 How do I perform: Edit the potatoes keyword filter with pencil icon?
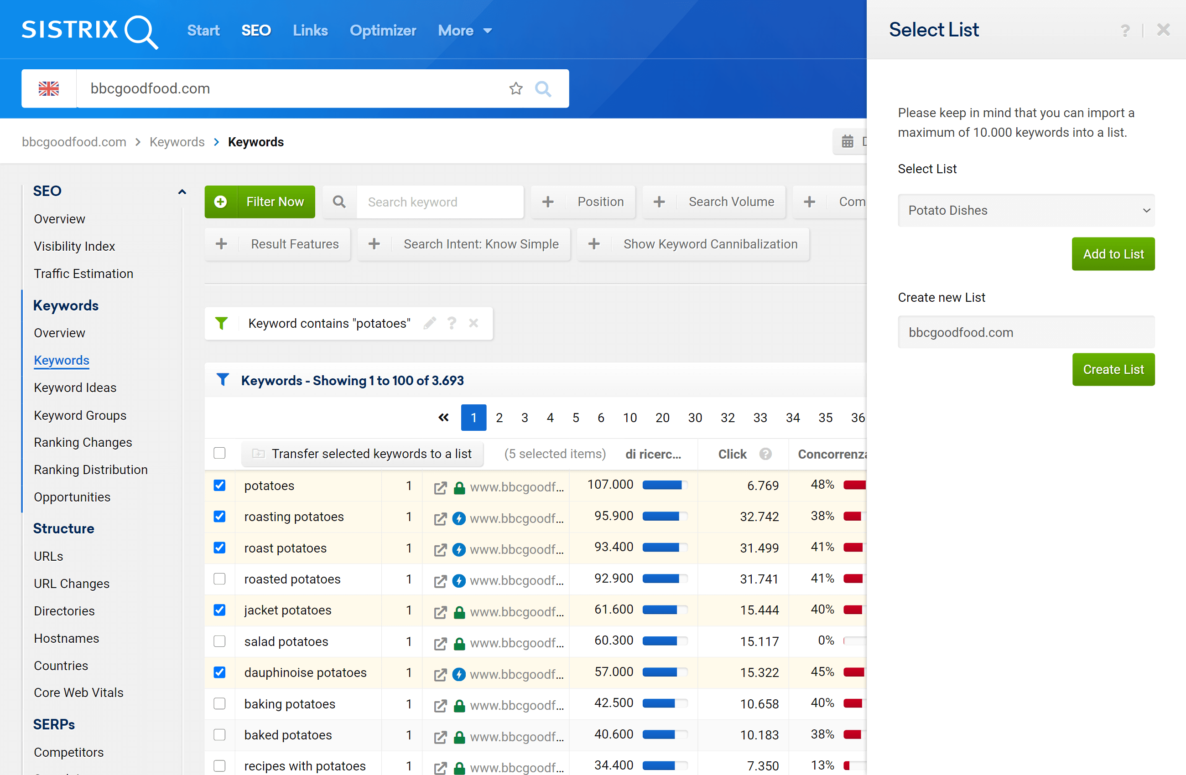coord(430,323)
